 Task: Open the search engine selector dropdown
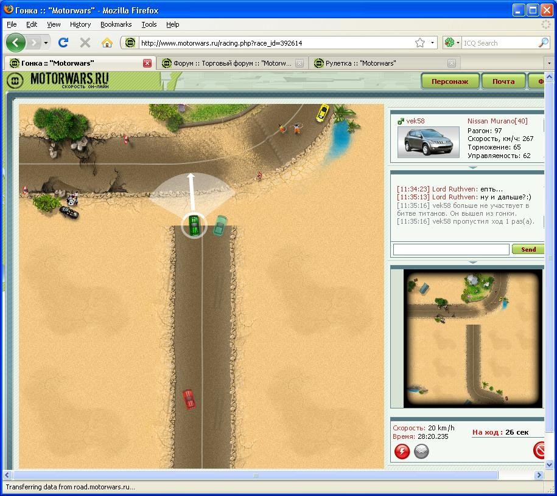pos(452,43)
